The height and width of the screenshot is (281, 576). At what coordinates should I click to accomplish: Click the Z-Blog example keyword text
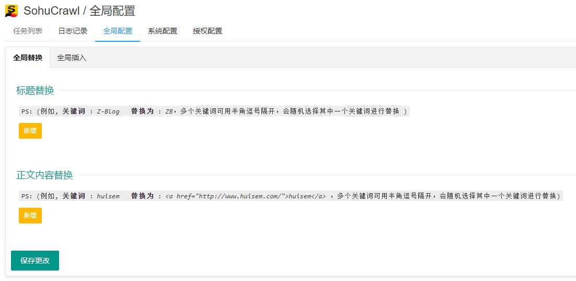(x=108, y=111)
